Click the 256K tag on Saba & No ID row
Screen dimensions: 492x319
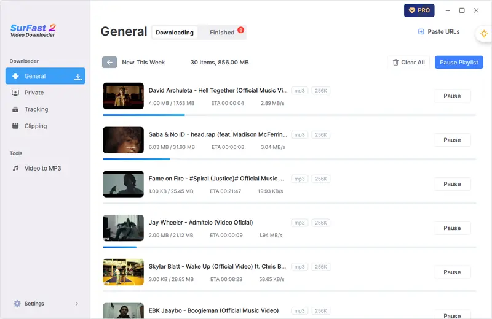click(320, 134)
